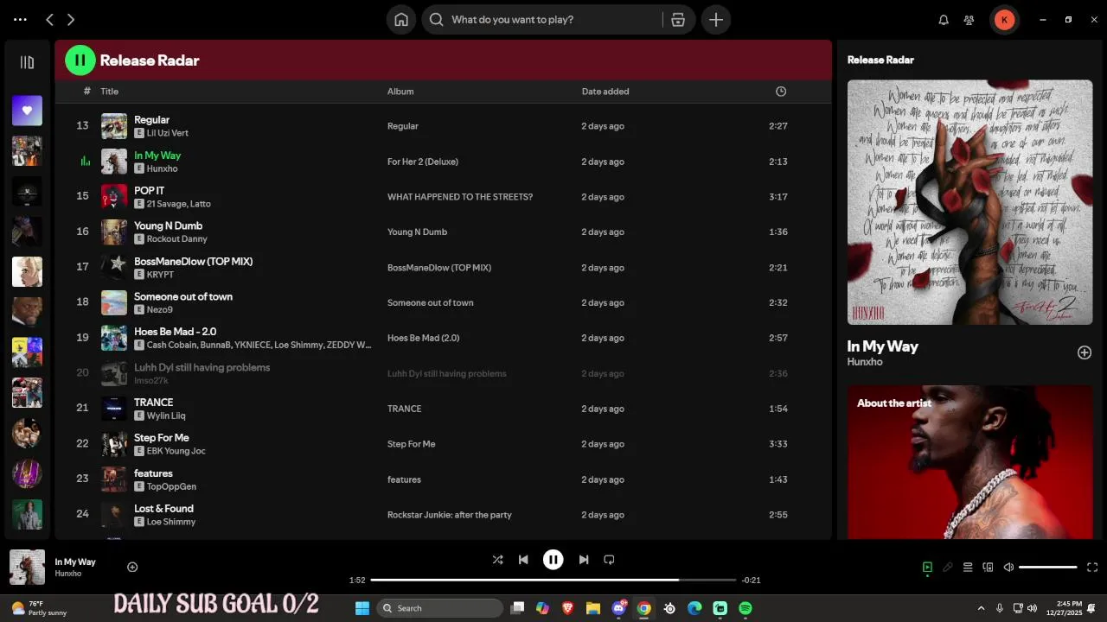Image resolution: width=1107 pixels, height=622 pixels.
Task: Seek on the playback progress bar
Action: pyautogui.click(x=553, y=580)
